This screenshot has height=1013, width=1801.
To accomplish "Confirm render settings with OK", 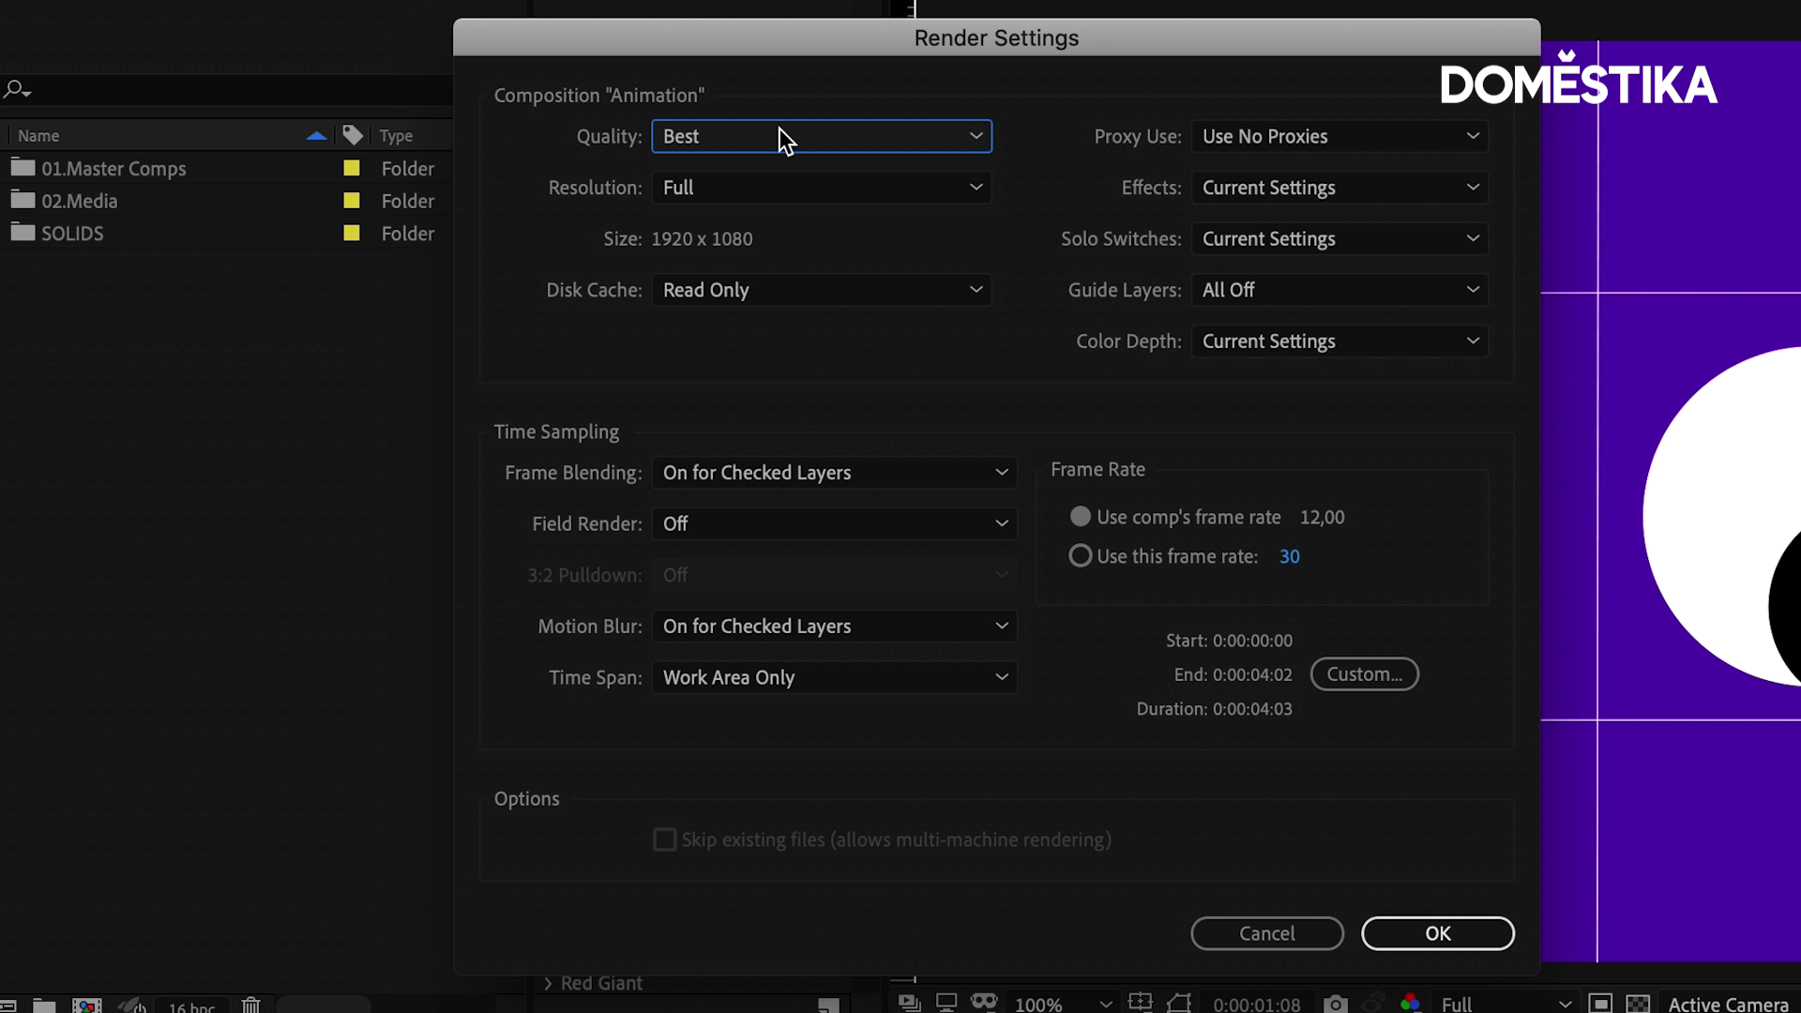I will click(x=1438, y=933).
